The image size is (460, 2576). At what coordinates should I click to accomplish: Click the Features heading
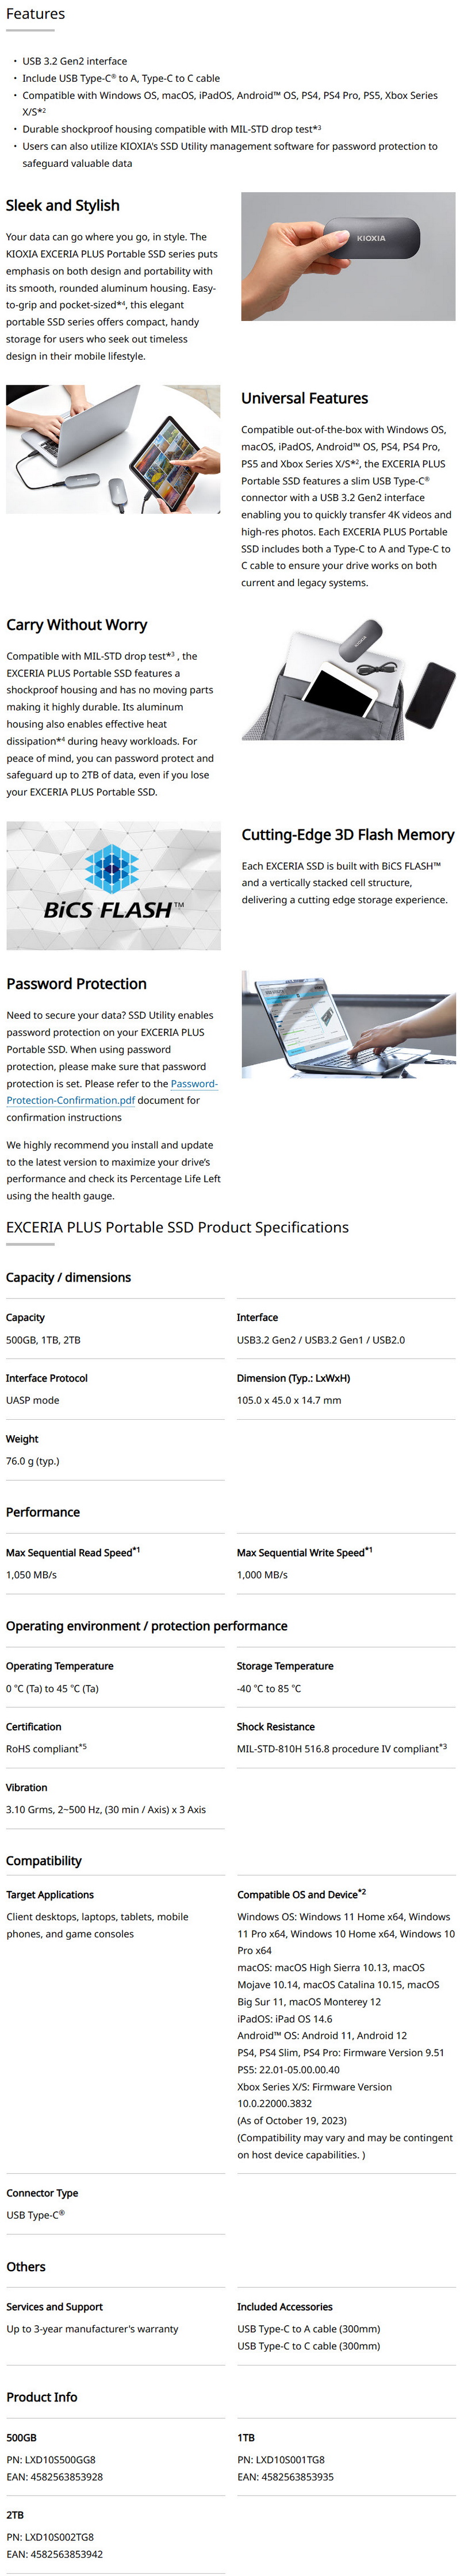35,14
